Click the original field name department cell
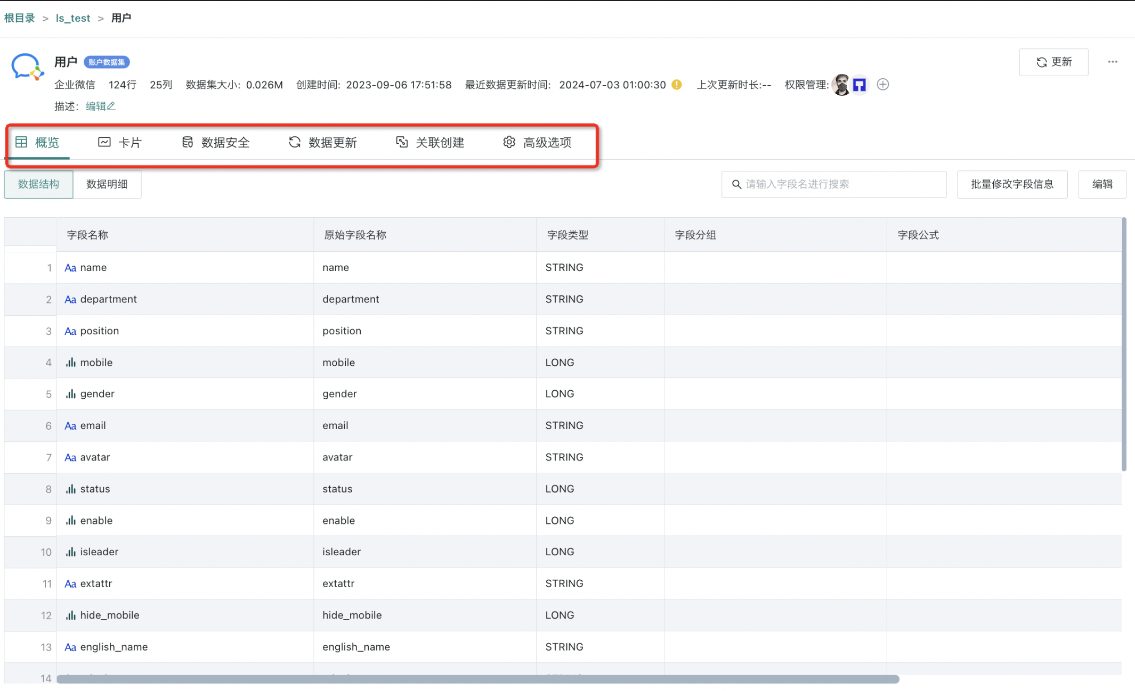The image size is (1135, 691). coord(425,299)
